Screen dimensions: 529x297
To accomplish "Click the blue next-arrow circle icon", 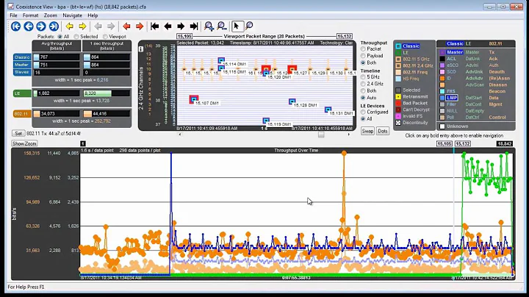I will tap(41, 26).
